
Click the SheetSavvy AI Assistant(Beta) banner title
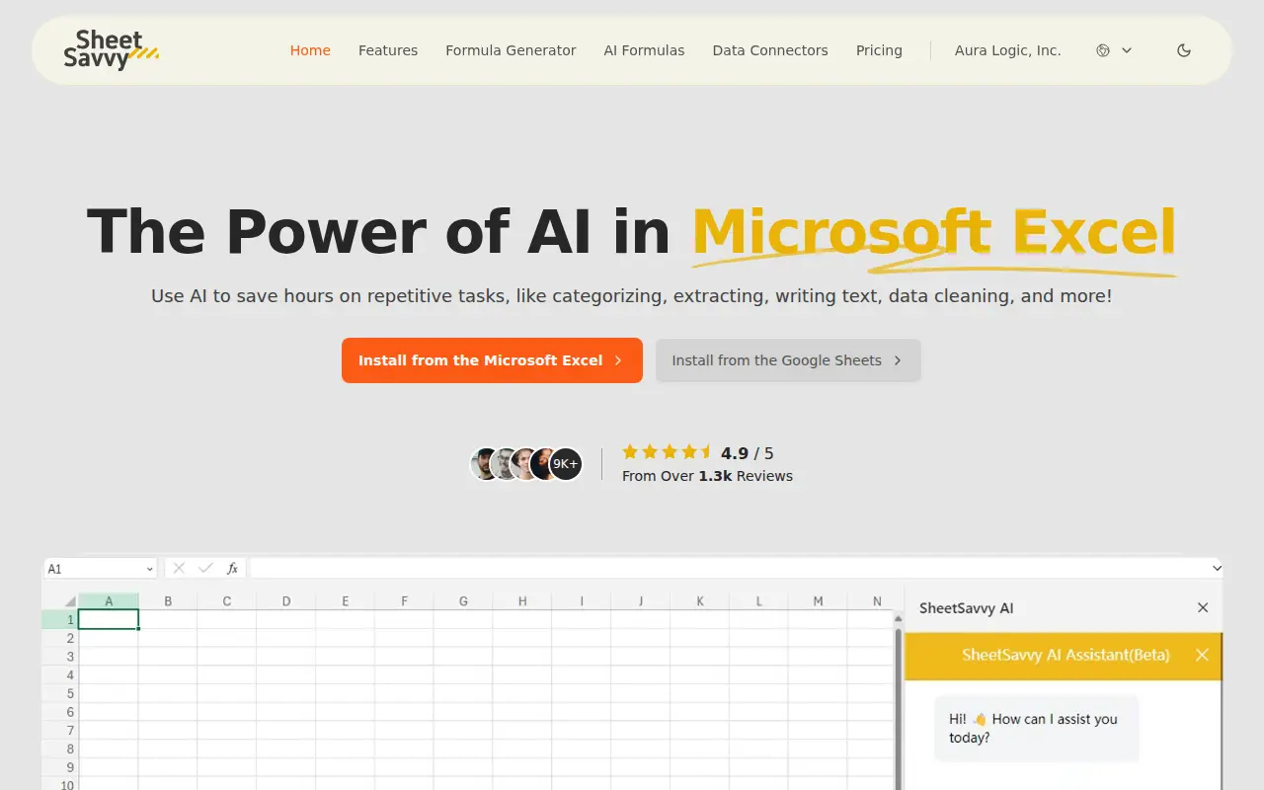pyautogui.click(x=1066, y=655)
